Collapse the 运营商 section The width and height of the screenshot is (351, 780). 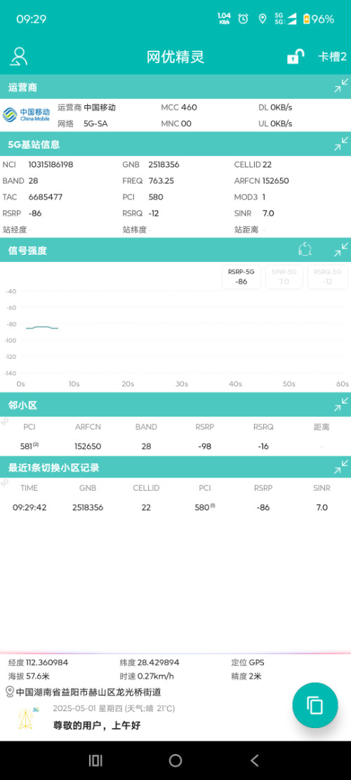point(341,86)
